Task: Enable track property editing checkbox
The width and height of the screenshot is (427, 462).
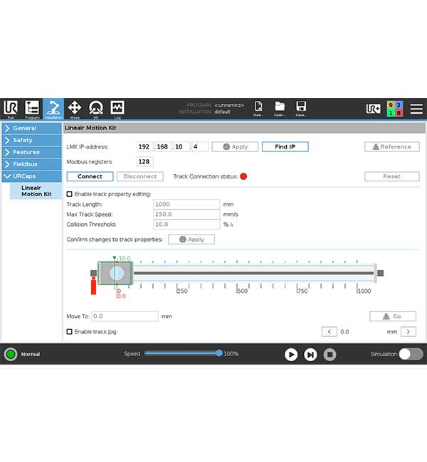Action: (x=69, y=194)
